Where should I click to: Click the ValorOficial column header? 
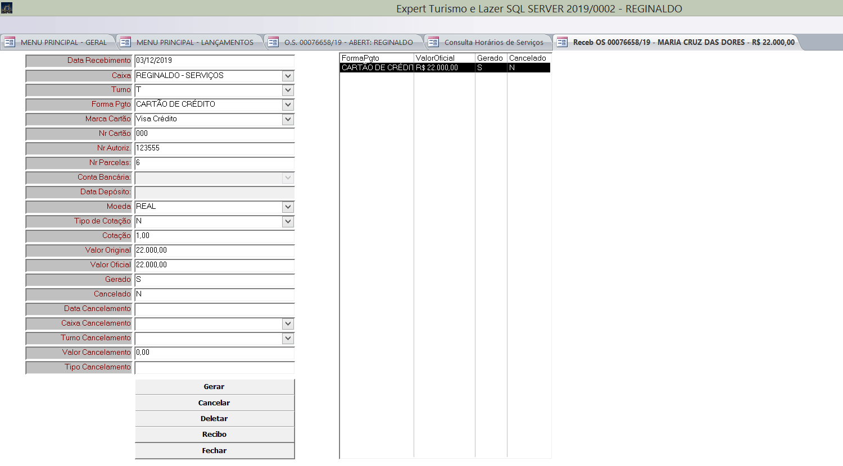(443, 58)
